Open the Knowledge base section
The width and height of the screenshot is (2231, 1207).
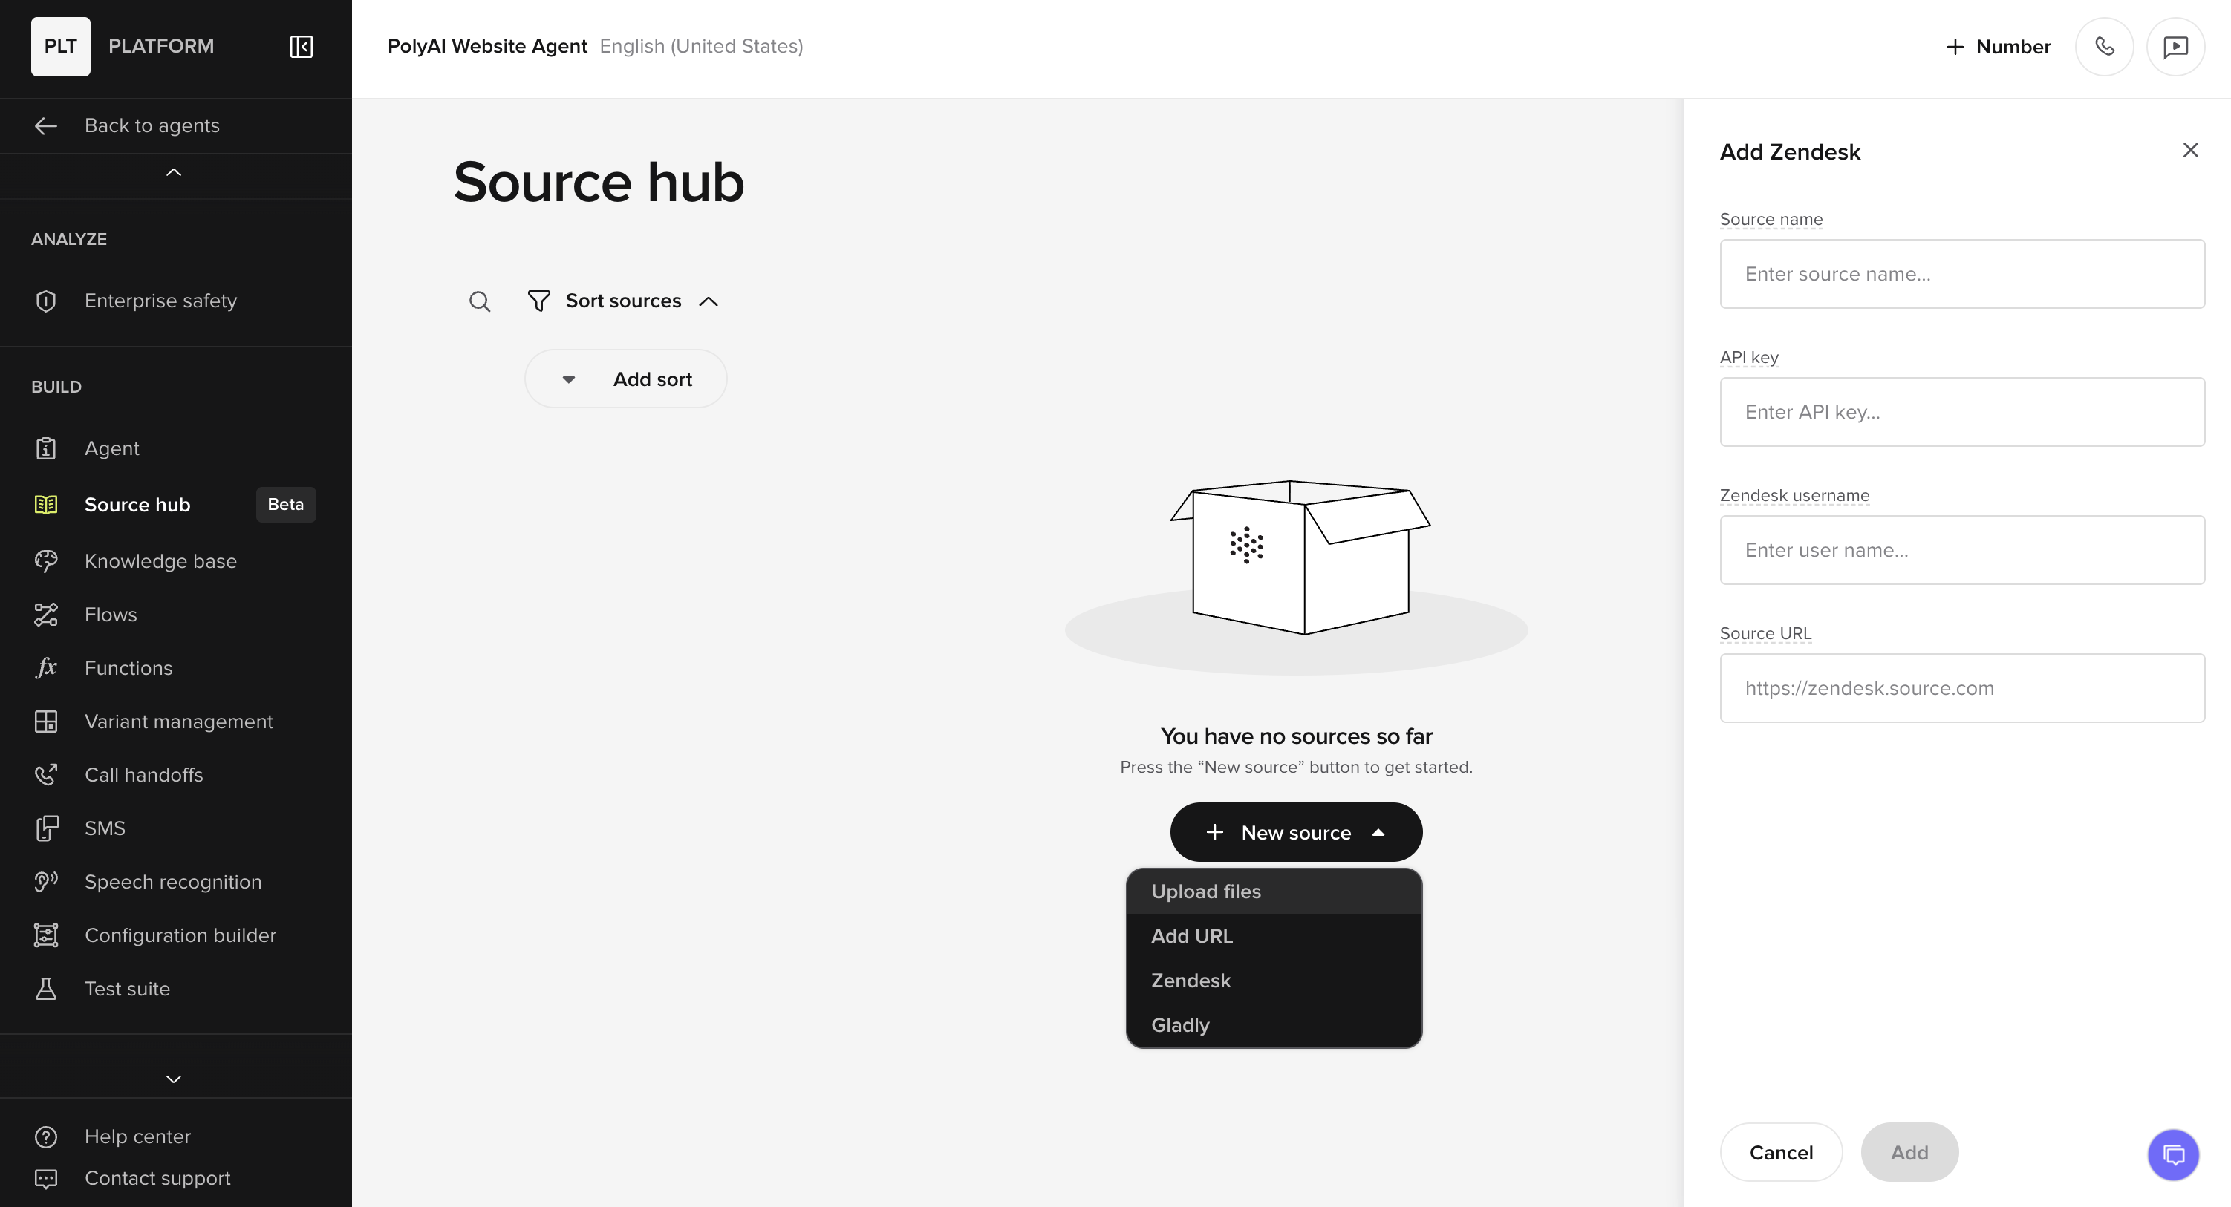pos(160,561)
